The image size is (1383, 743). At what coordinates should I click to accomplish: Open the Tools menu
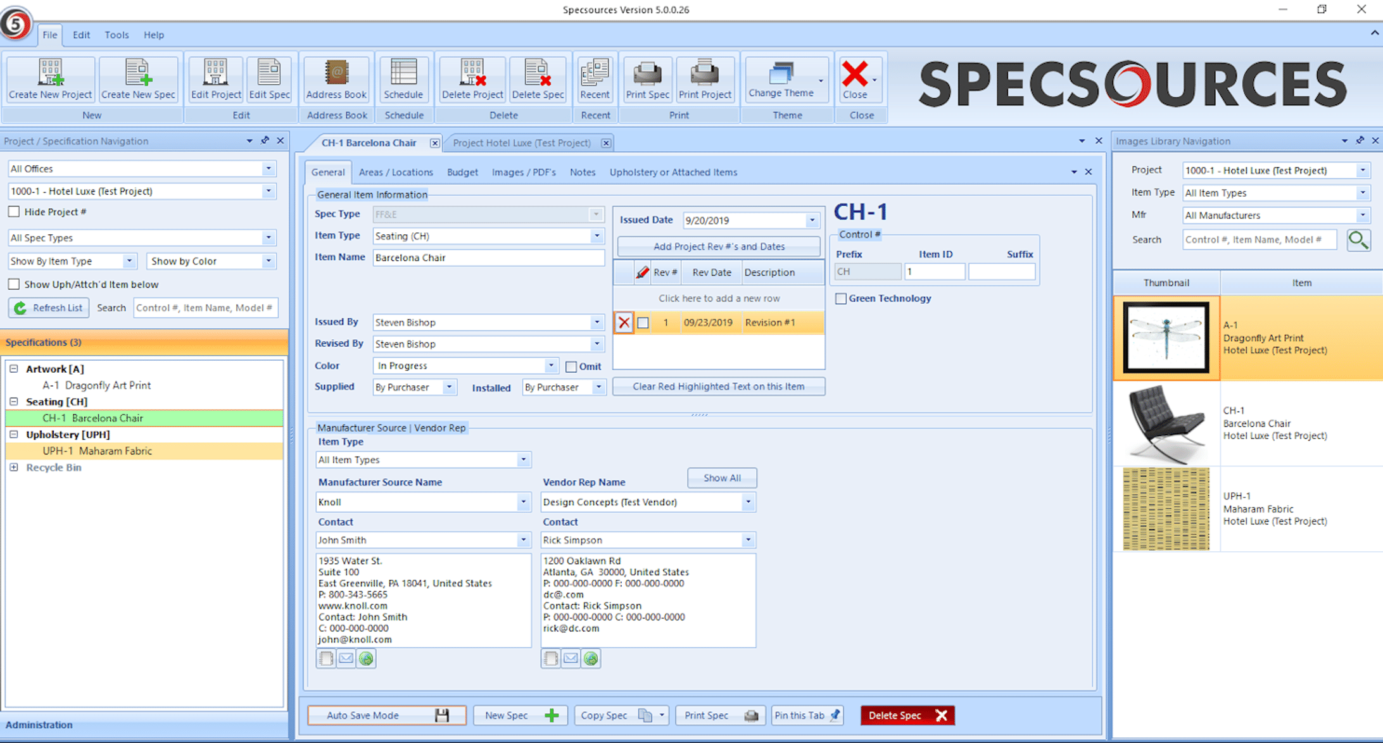pyautogui.click(x=117, y=35)
